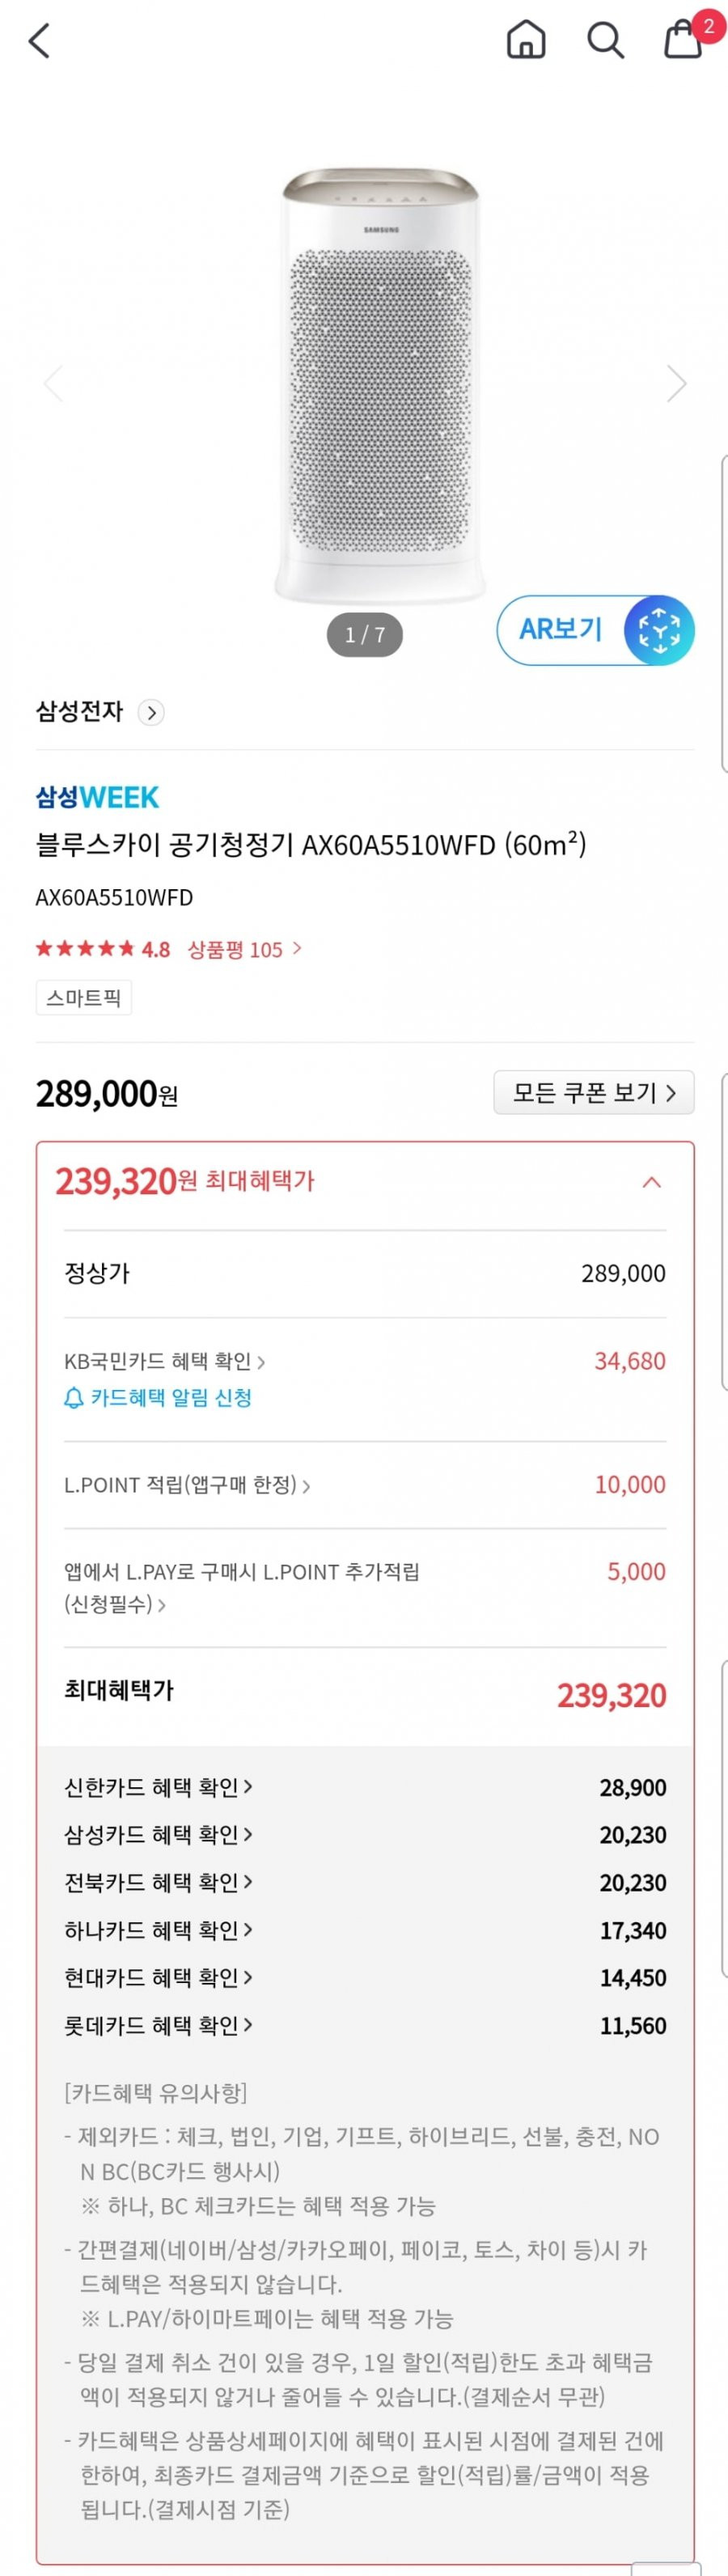Screen dimensions: 728x2576
Task: Open 모든 쿠폰 보기 button
Action: (594, 1092)
